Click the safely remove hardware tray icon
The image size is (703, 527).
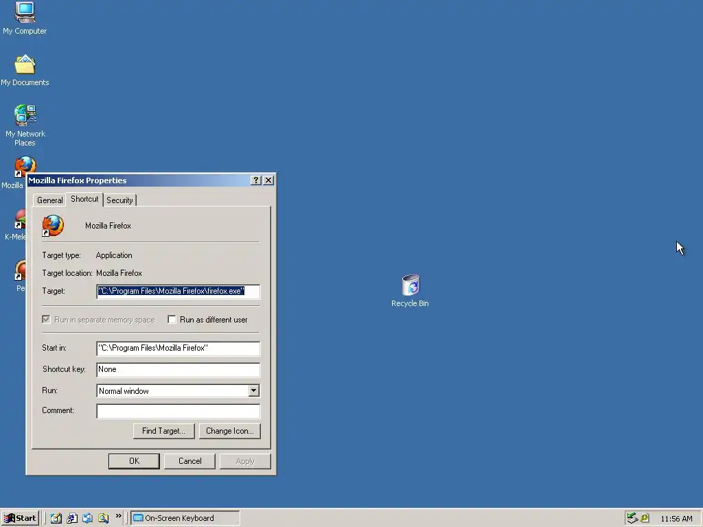pos(632,518)
